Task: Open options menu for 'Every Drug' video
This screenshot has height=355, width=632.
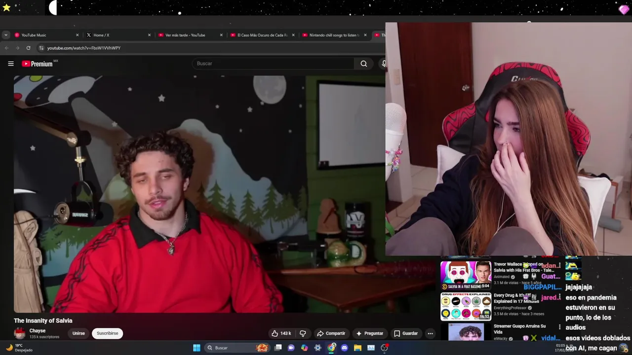Action: 559,297
